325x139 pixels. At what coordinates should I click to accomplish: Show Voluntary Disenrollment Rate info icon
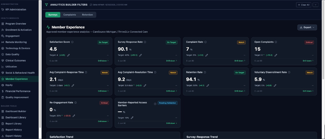289,73
